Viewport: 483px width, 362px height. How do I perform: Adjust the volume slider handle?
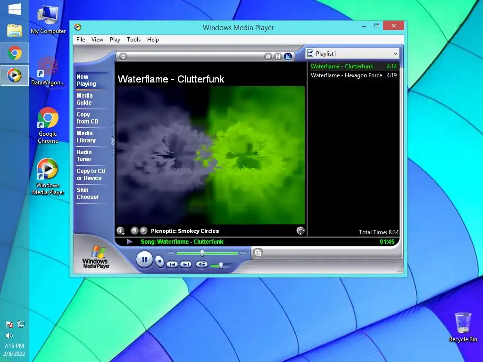[x=221, y=265]
